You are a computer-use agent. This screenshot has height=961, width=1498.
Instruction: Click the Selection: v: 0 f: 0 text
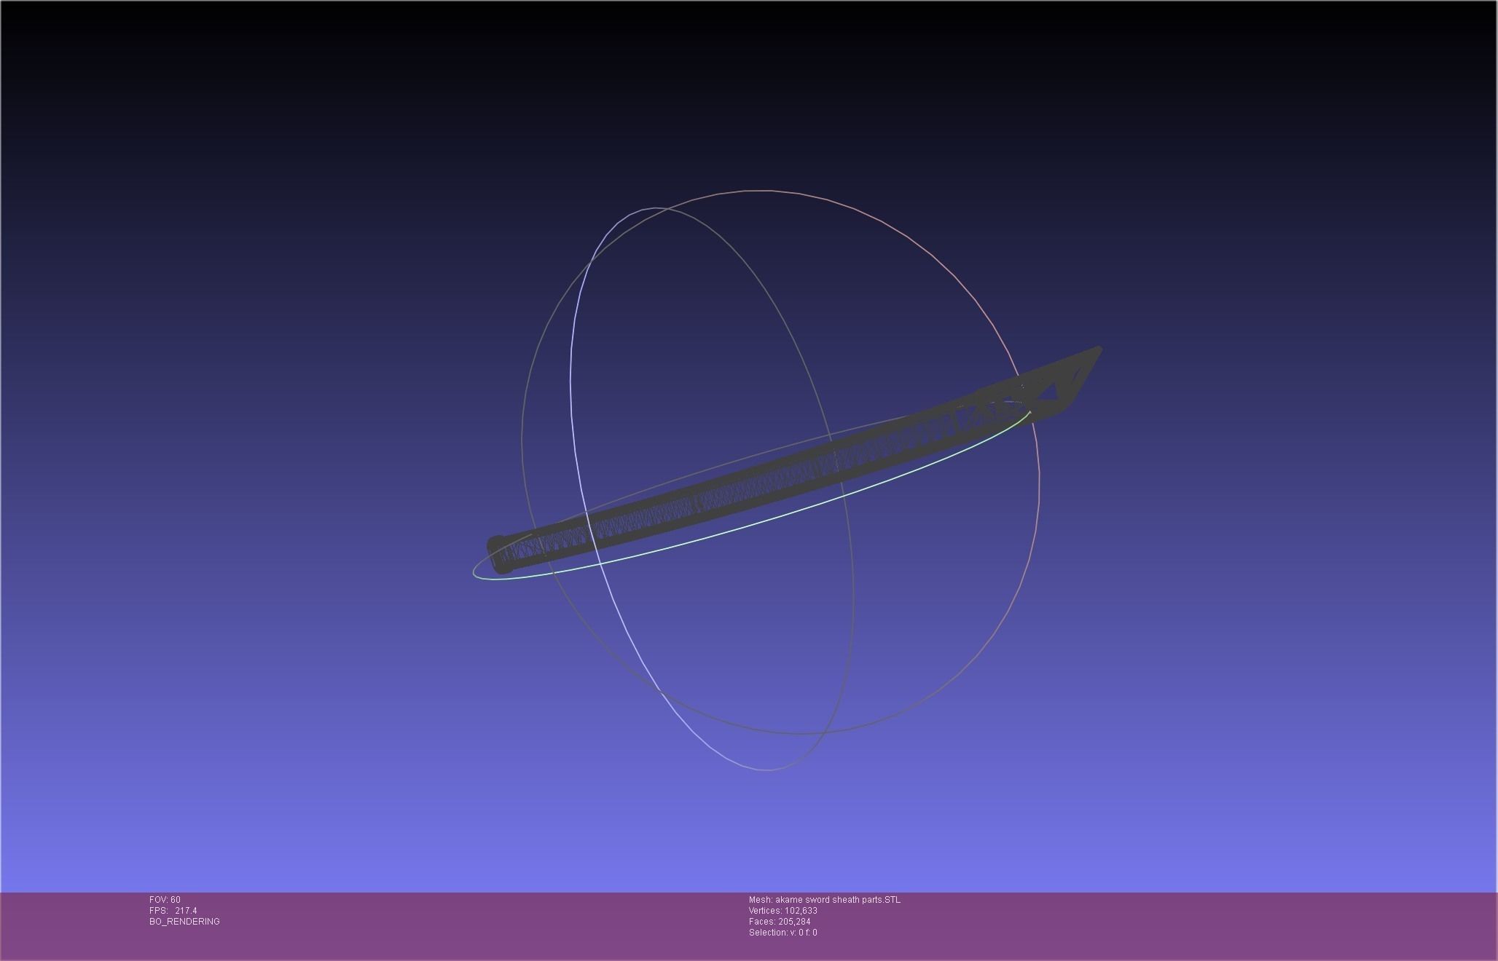tap(783, 933)
